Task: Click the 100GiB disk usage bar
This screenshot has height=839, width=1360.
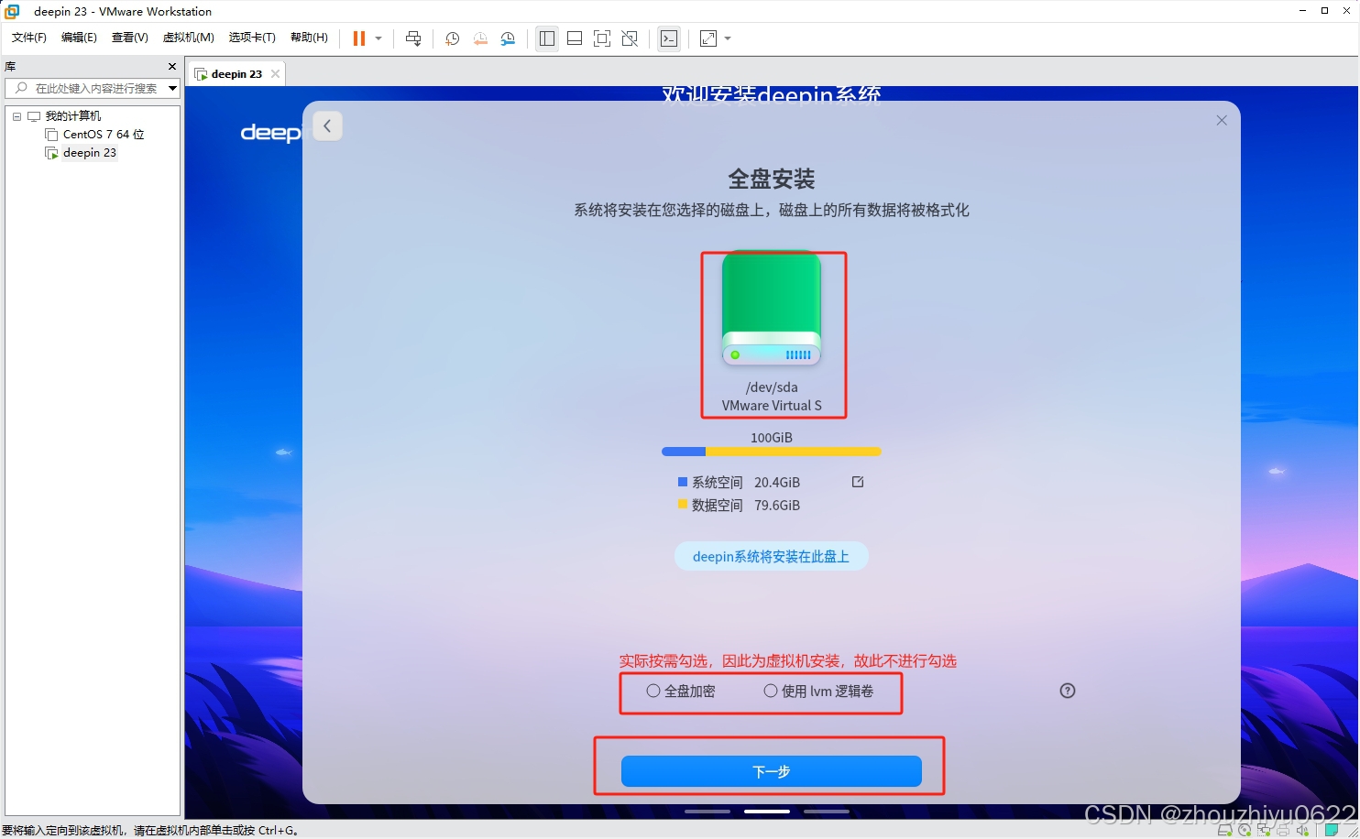Action: pos(772,452)
